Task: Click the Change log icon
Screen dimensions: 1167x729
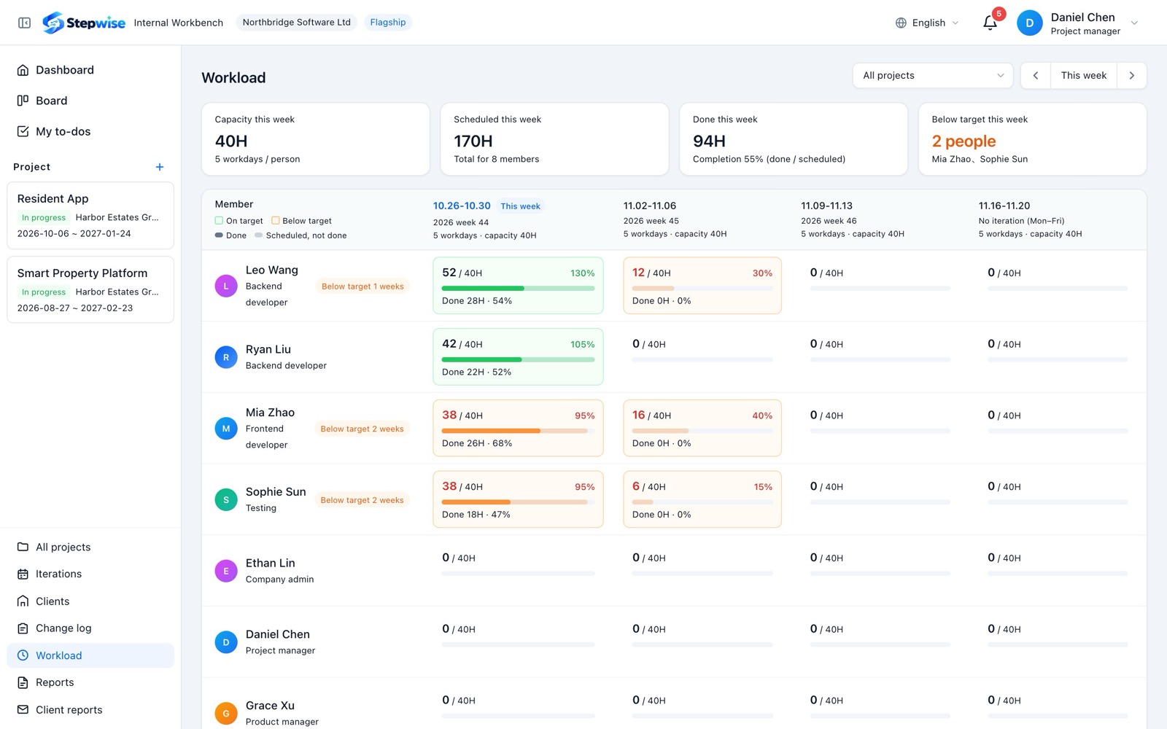Action: pyautogui.click(x=23, y=628)
